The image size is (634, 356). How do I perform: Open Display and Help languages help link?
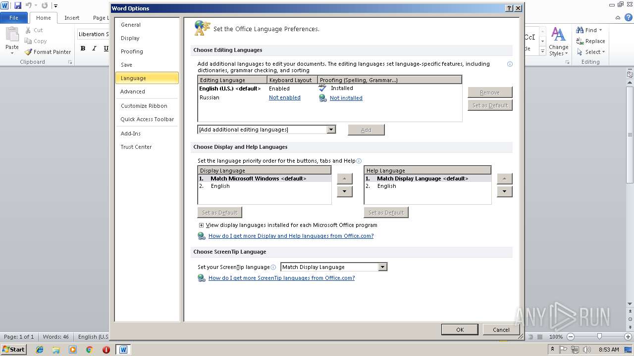pos(291,236)
